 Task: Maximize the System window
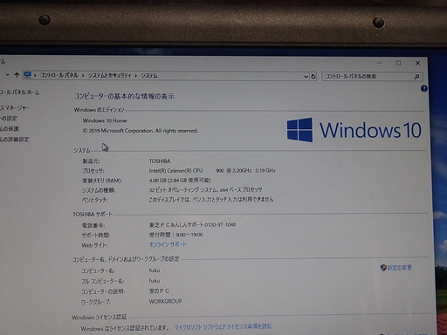point(398,63)
